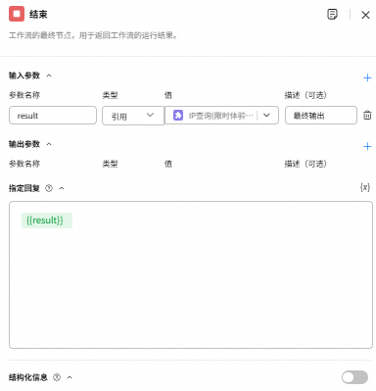376x391 pixels.
Task: Open the 引用 type dropdown
Action: click(133, 116)
